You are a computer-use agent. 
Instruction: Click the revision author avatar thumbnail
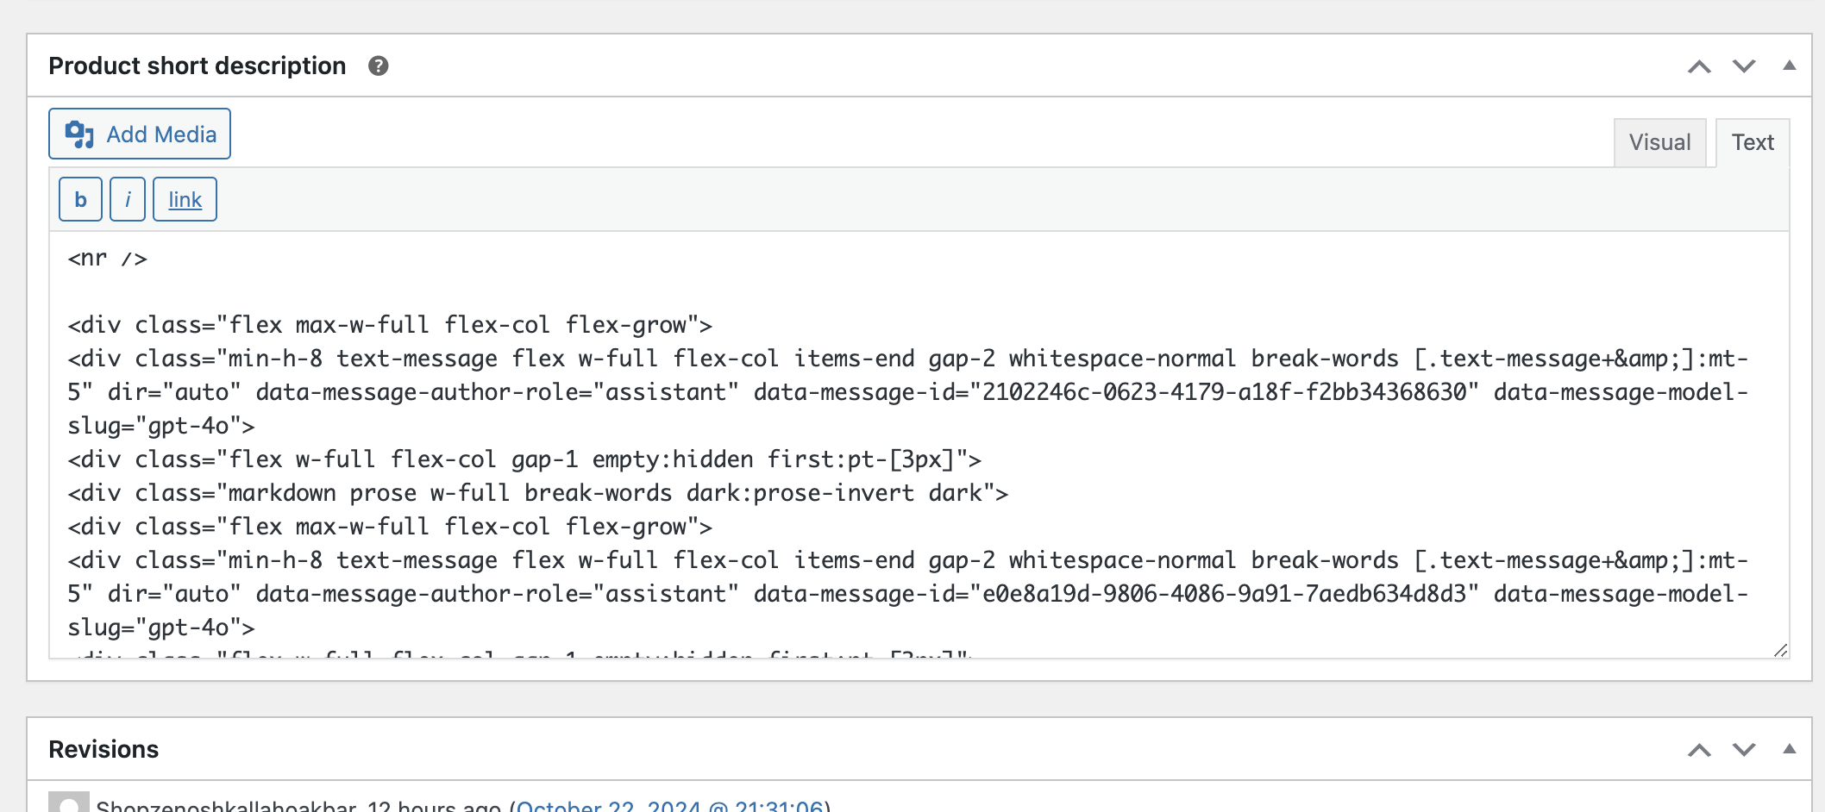click(x=69, y=803)
